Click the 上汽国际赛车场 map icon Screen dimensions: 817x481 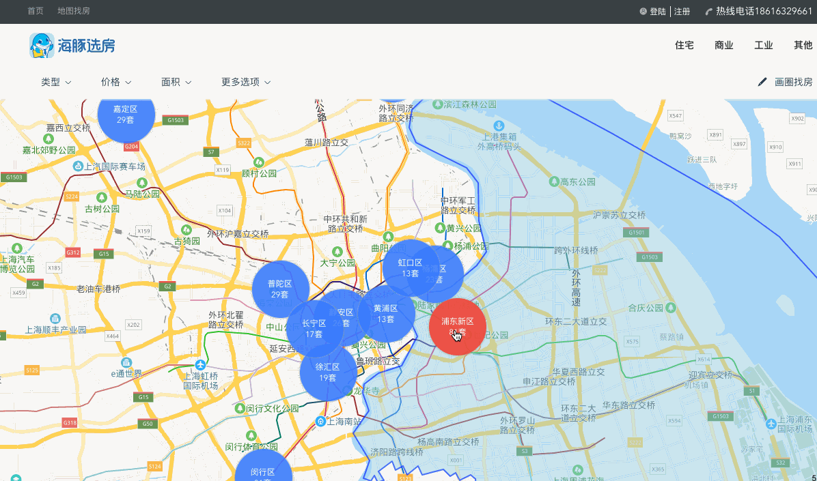[x=78, y=166]
